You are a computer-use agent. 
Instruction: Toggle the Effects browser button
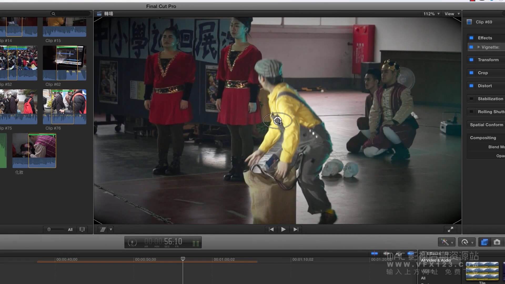pyautogui.click(x=484, y=242)
